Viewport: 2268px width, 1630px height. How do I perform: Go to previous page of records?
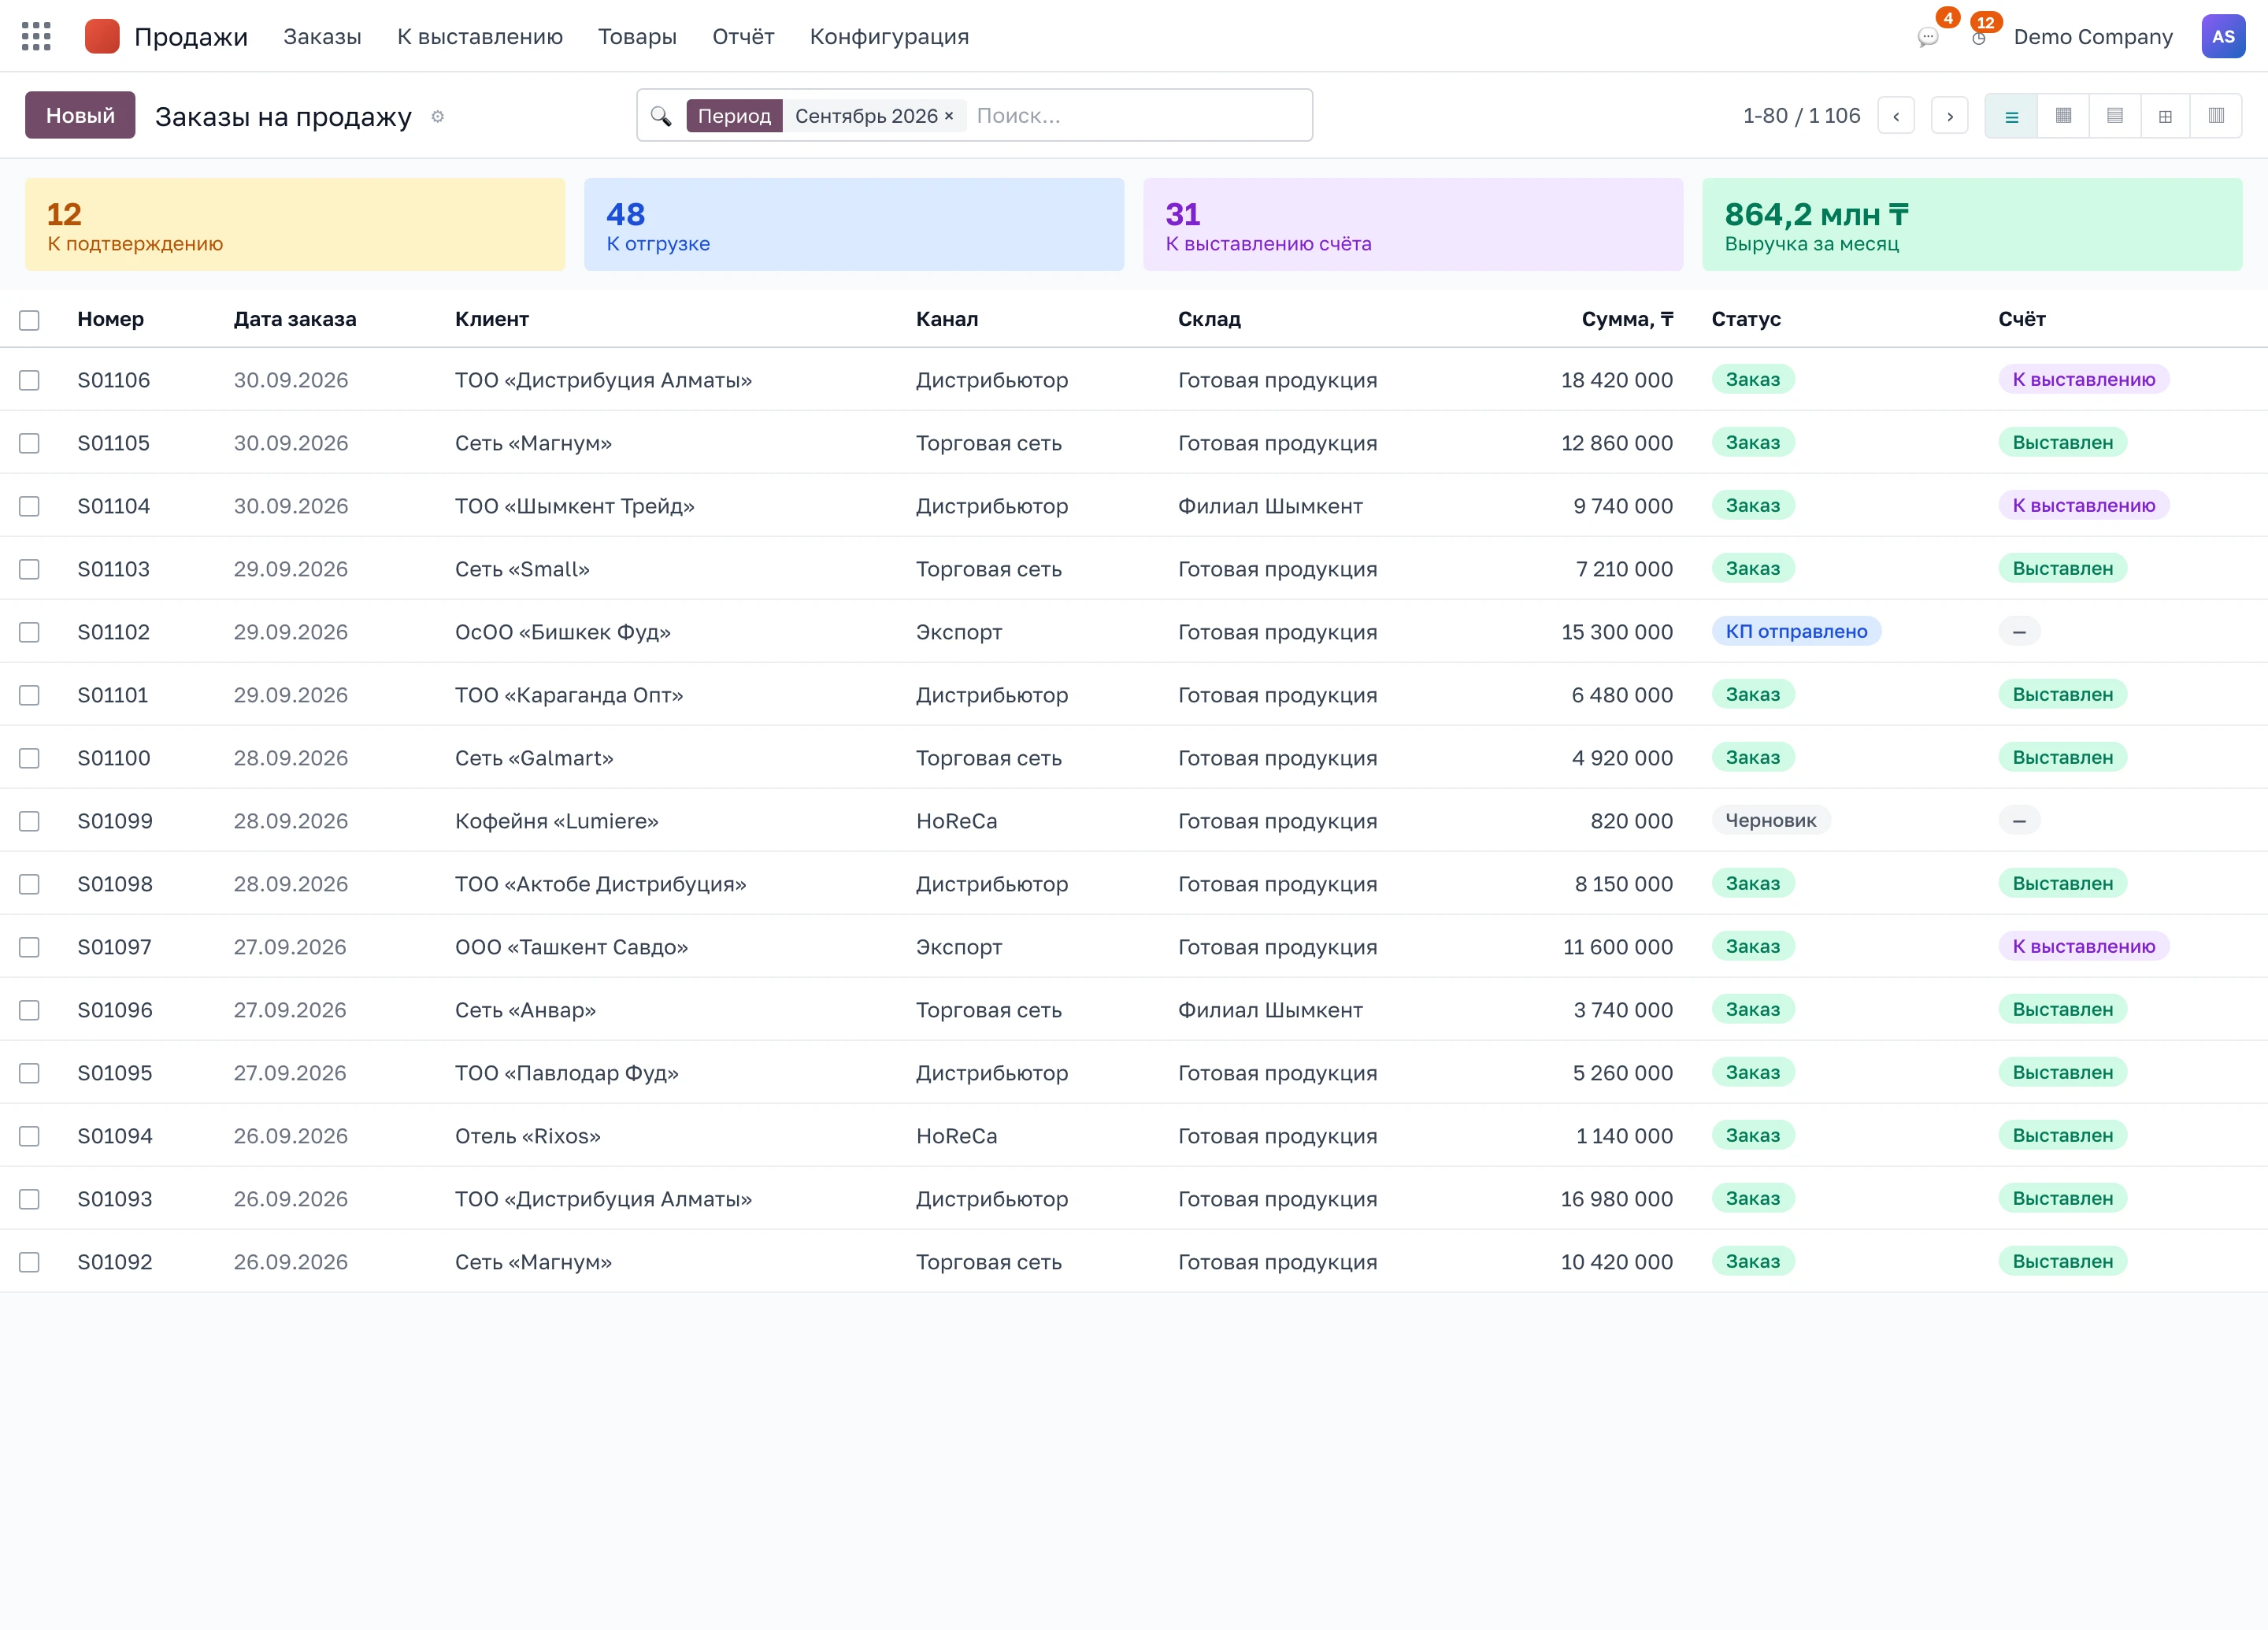[1896, 116]
